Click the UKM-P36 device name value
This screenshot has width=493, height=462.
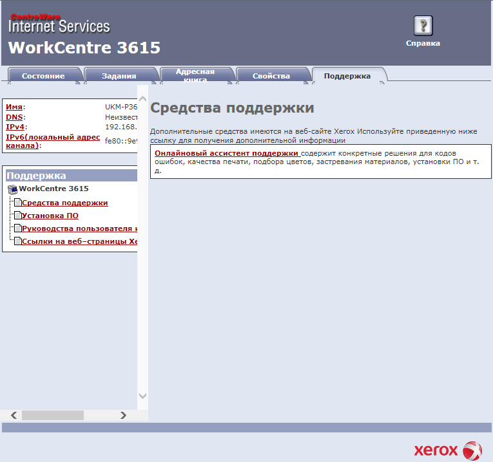tap(121, 107)
